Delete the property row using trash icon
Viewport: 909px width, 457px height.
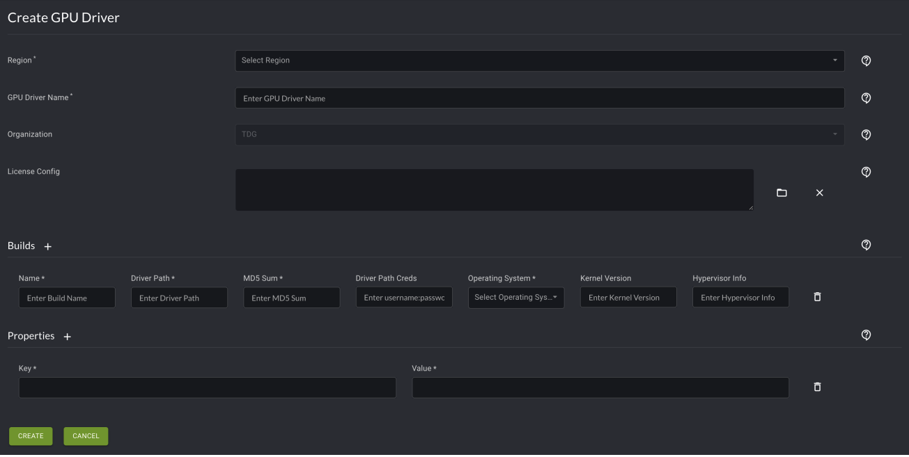coord(817,387)
